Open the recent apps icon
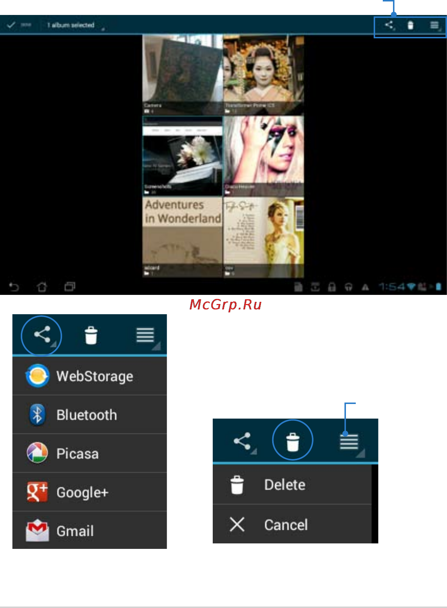Viewport: 447px width, 608px height. pos(70,287)
